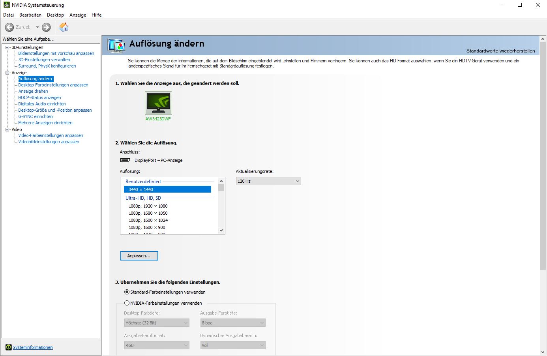Image resolution: width=547 pixels, height=356 pixels.
Task: Select the AW3423DWF monitor thumbnail
Action: [x=158, y=103]
